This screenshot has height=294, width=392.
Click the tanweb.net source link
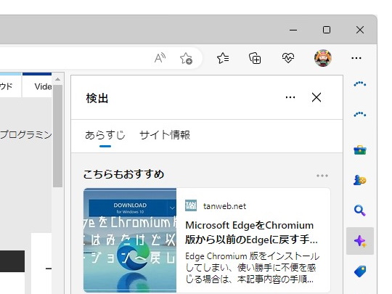pos(224,206)
